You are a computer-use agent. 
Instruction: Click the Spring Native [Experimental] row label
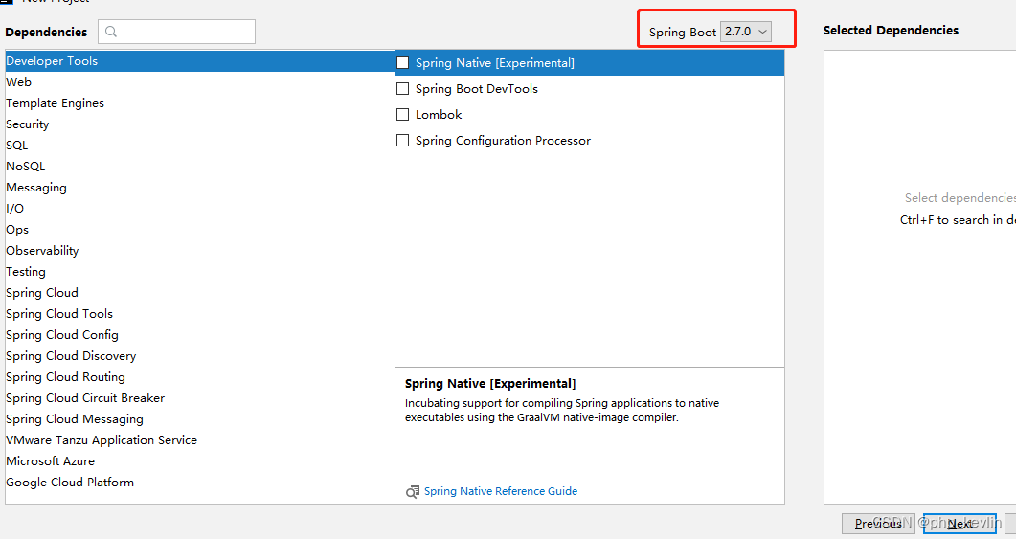tap(495, 63)
